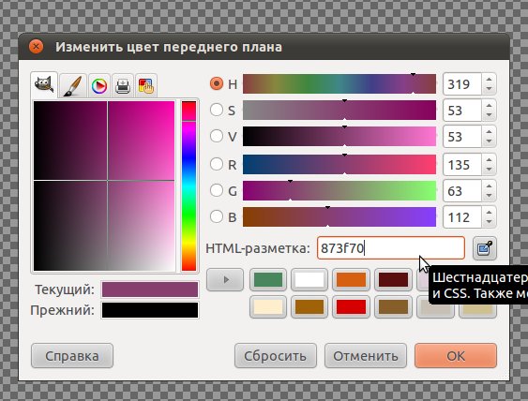Click the HTML-разметка hex input field
The height and width of the screenshot is (401, 528).
click(x=391, y=248)
